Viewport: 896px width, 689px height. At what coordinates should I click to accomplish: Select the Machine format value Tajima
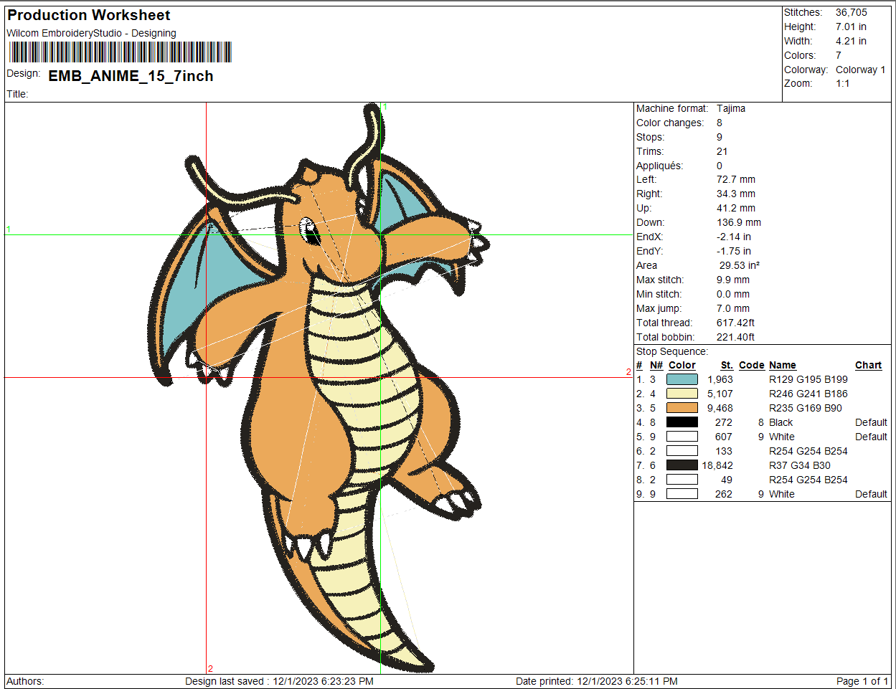pyautogui.click(x=730, y=108)
